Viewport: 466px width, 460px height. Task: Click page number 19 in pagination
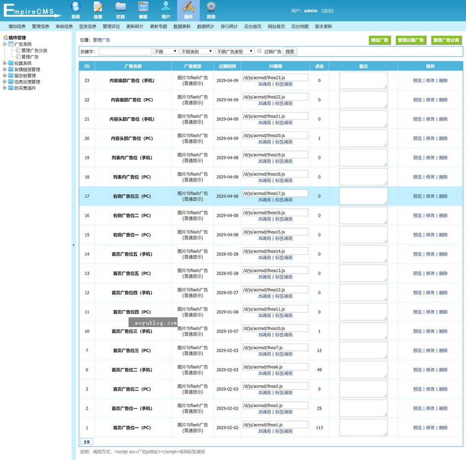pyautogui.click(x=86, y=441)
